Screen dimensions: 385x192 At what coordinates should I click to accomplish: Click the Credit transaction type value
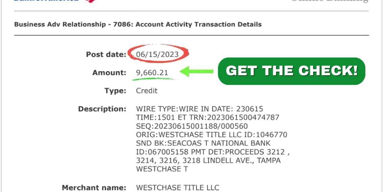point(147,91)
